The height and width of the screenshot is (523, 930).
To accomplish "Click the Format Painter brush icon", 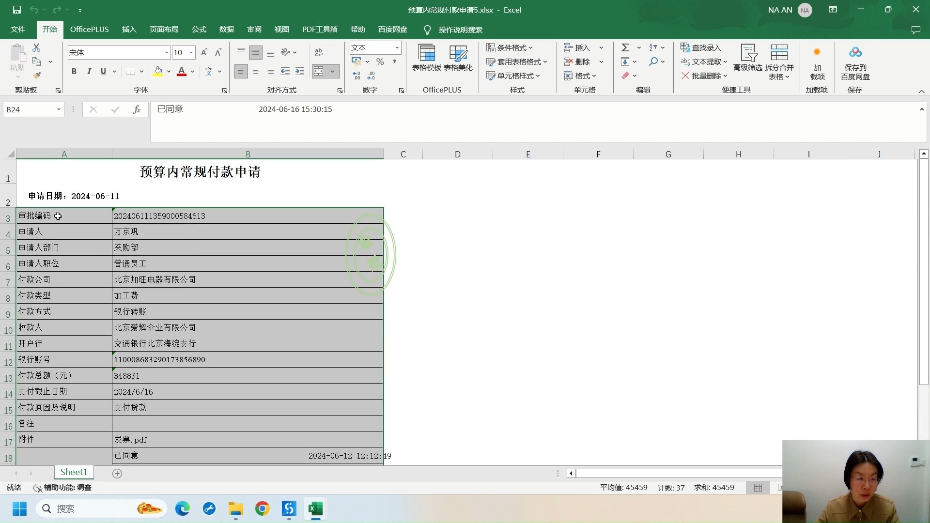I will coord(37,75).
